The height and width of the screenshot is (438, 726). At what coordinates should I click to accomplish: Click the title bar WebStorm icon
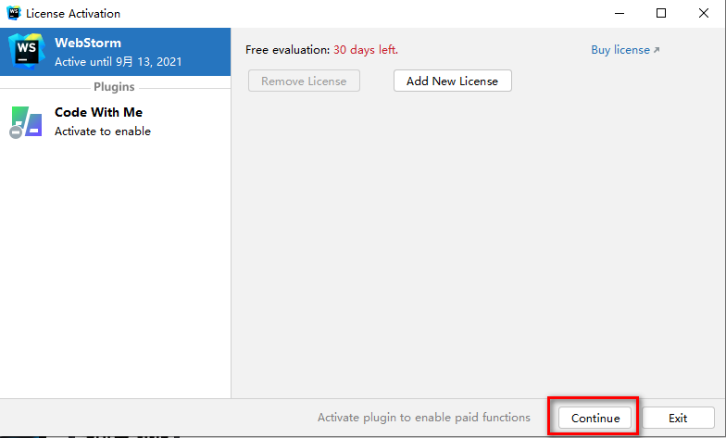[x=14, y=13]
